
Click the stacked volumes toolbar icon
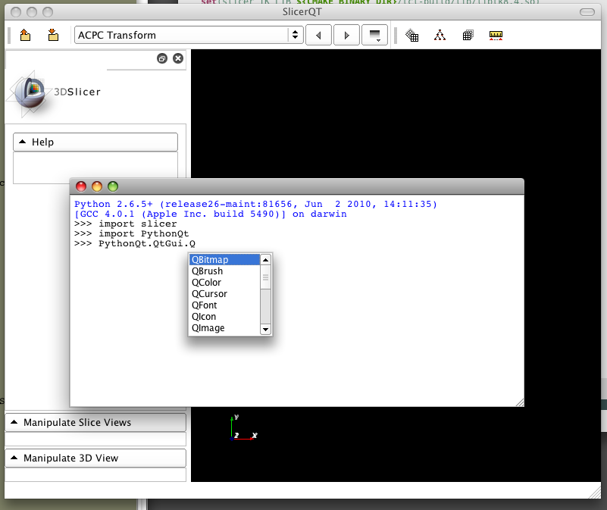tap(468, 35)
